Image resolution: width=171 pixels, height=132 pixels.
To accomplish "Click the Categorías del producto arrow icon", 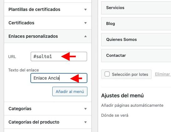I will [85, 122].
